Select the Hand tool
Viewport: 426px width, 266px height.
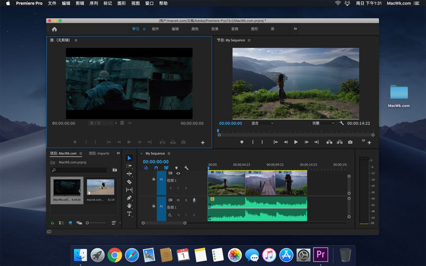[x=129, y=206]
